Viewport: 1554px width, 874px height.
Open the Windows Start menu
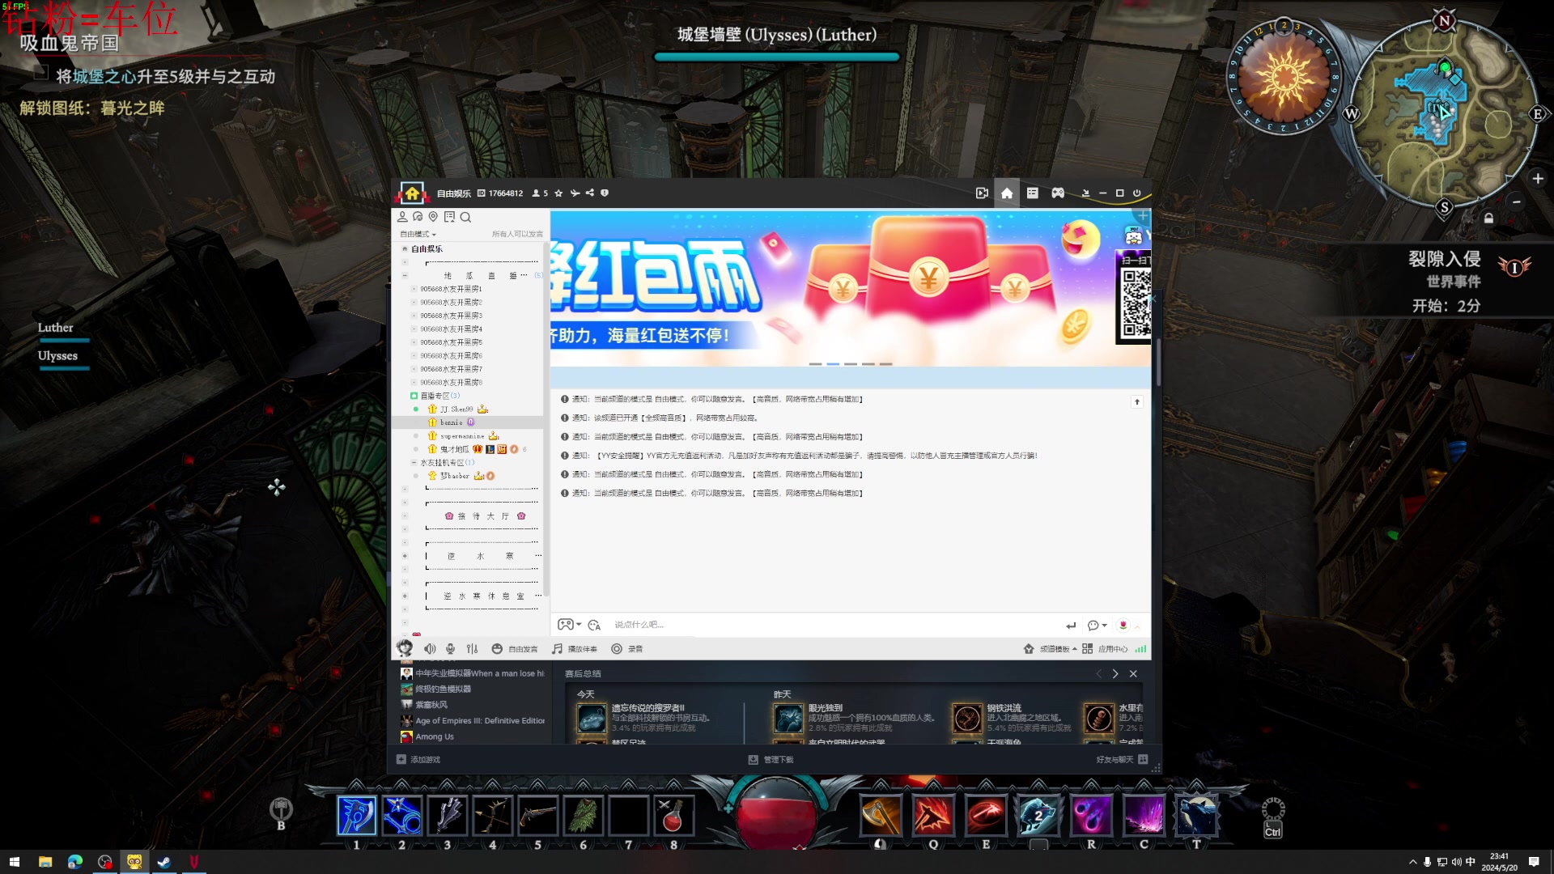pyautogui.click(x=15, y=862)
